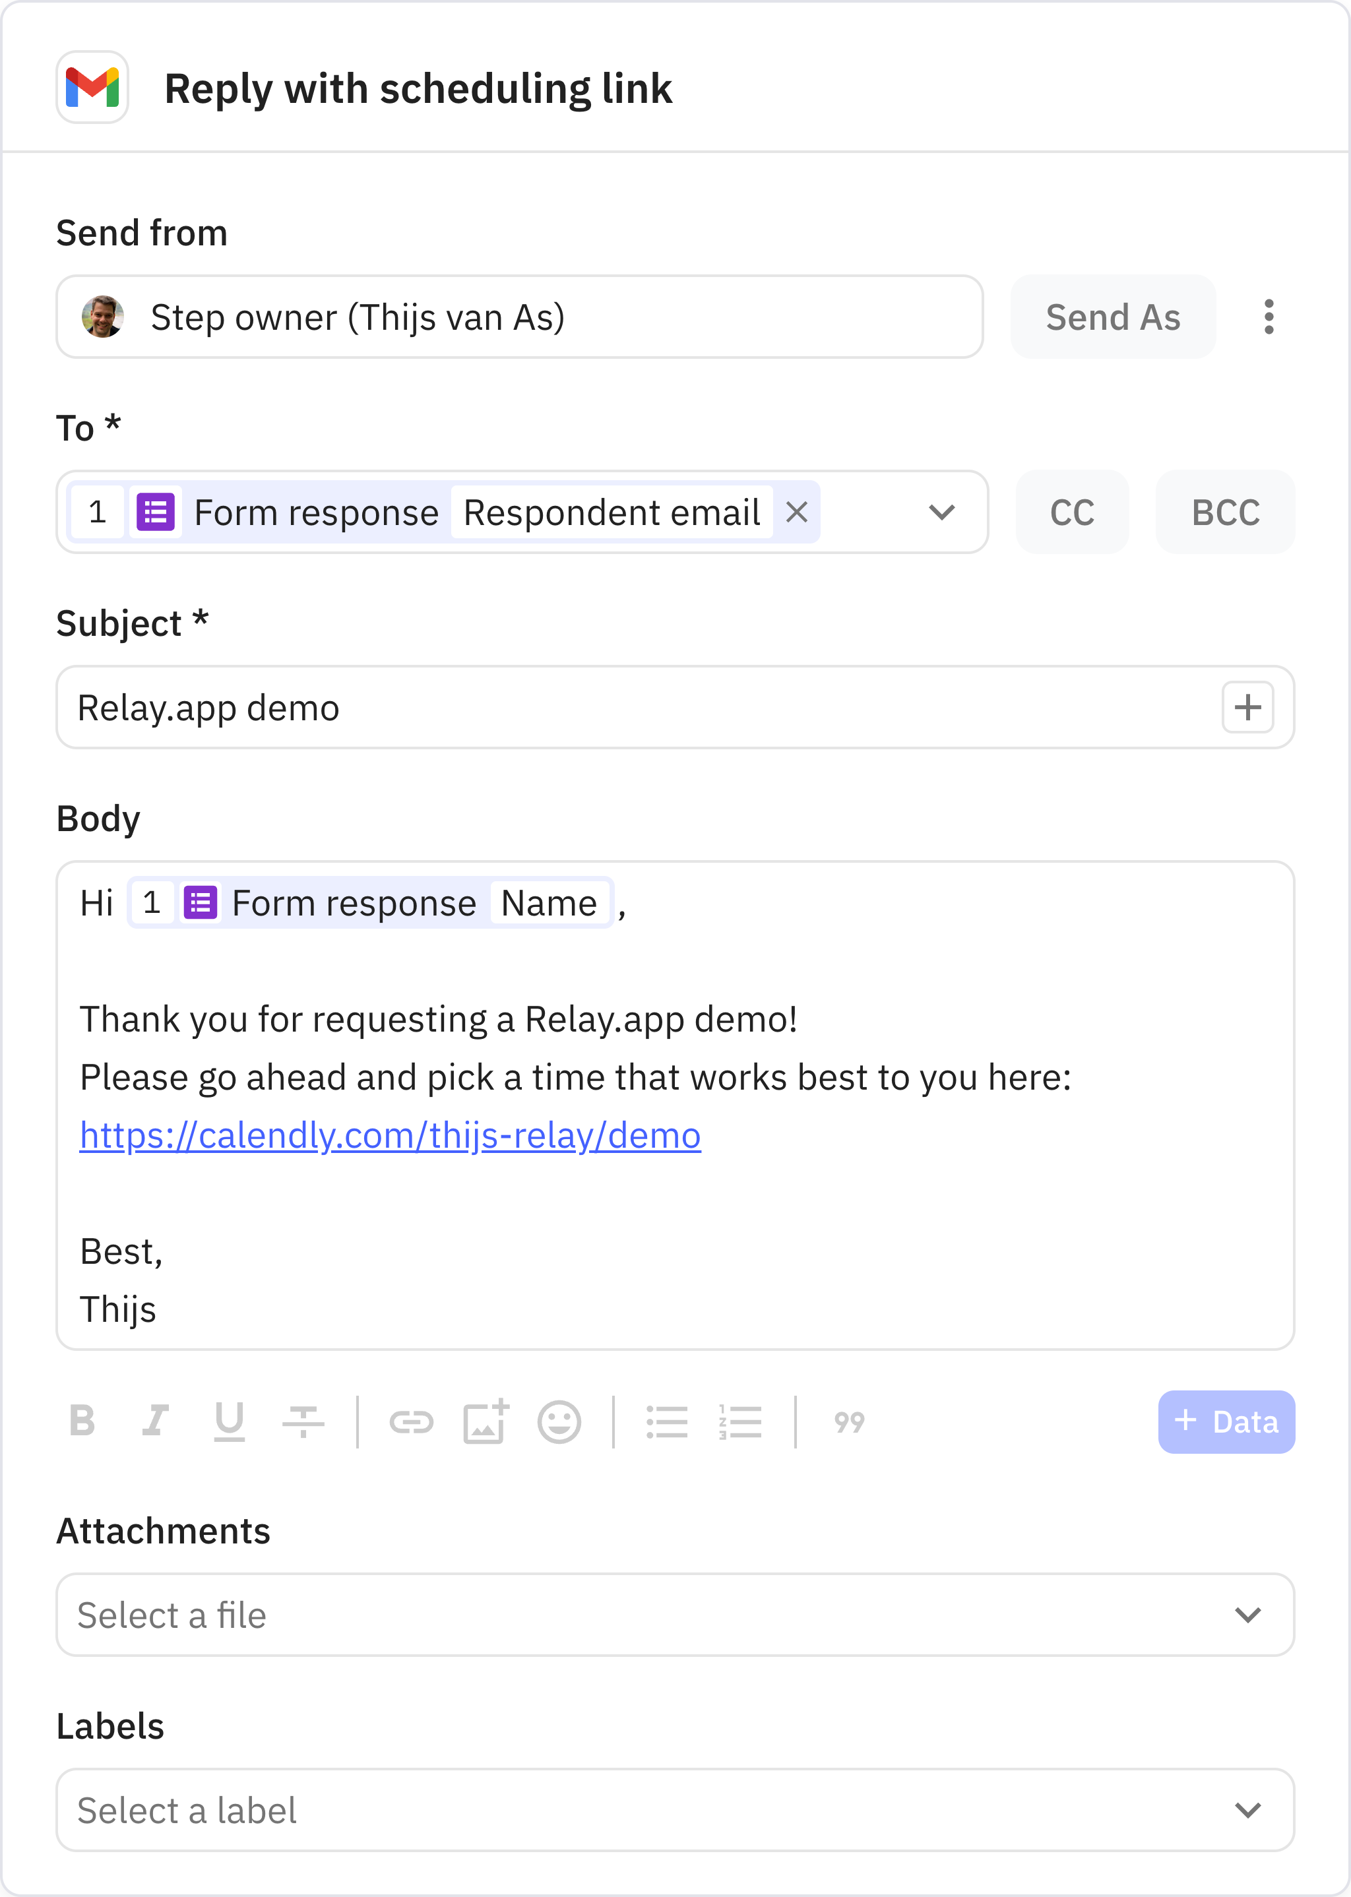
Task: Apply underline formatting
Action: 230,1421
